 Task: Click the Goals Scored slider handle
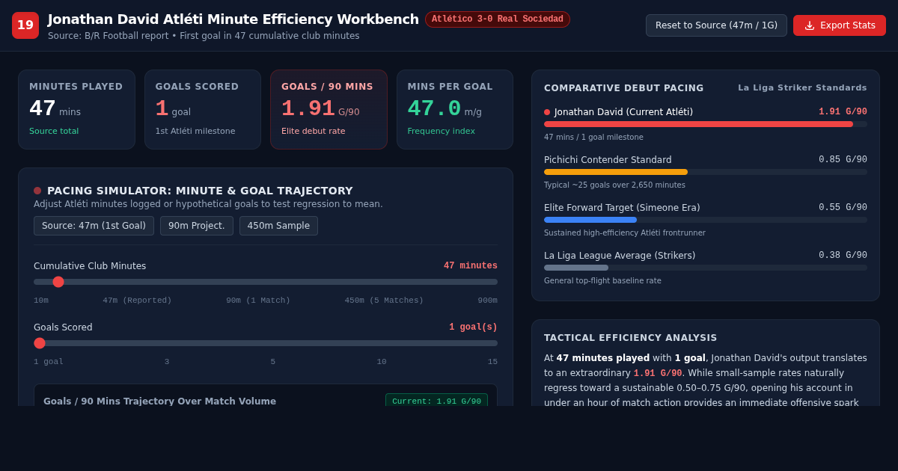[40, 343]
